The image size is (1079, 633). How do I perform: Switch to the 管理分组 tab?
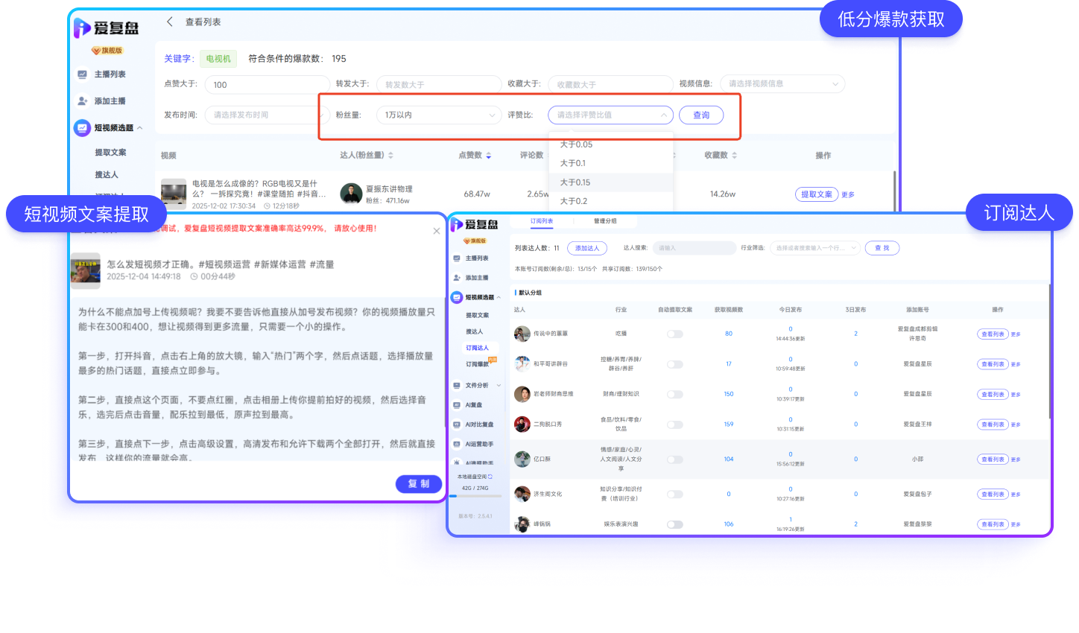605,221
